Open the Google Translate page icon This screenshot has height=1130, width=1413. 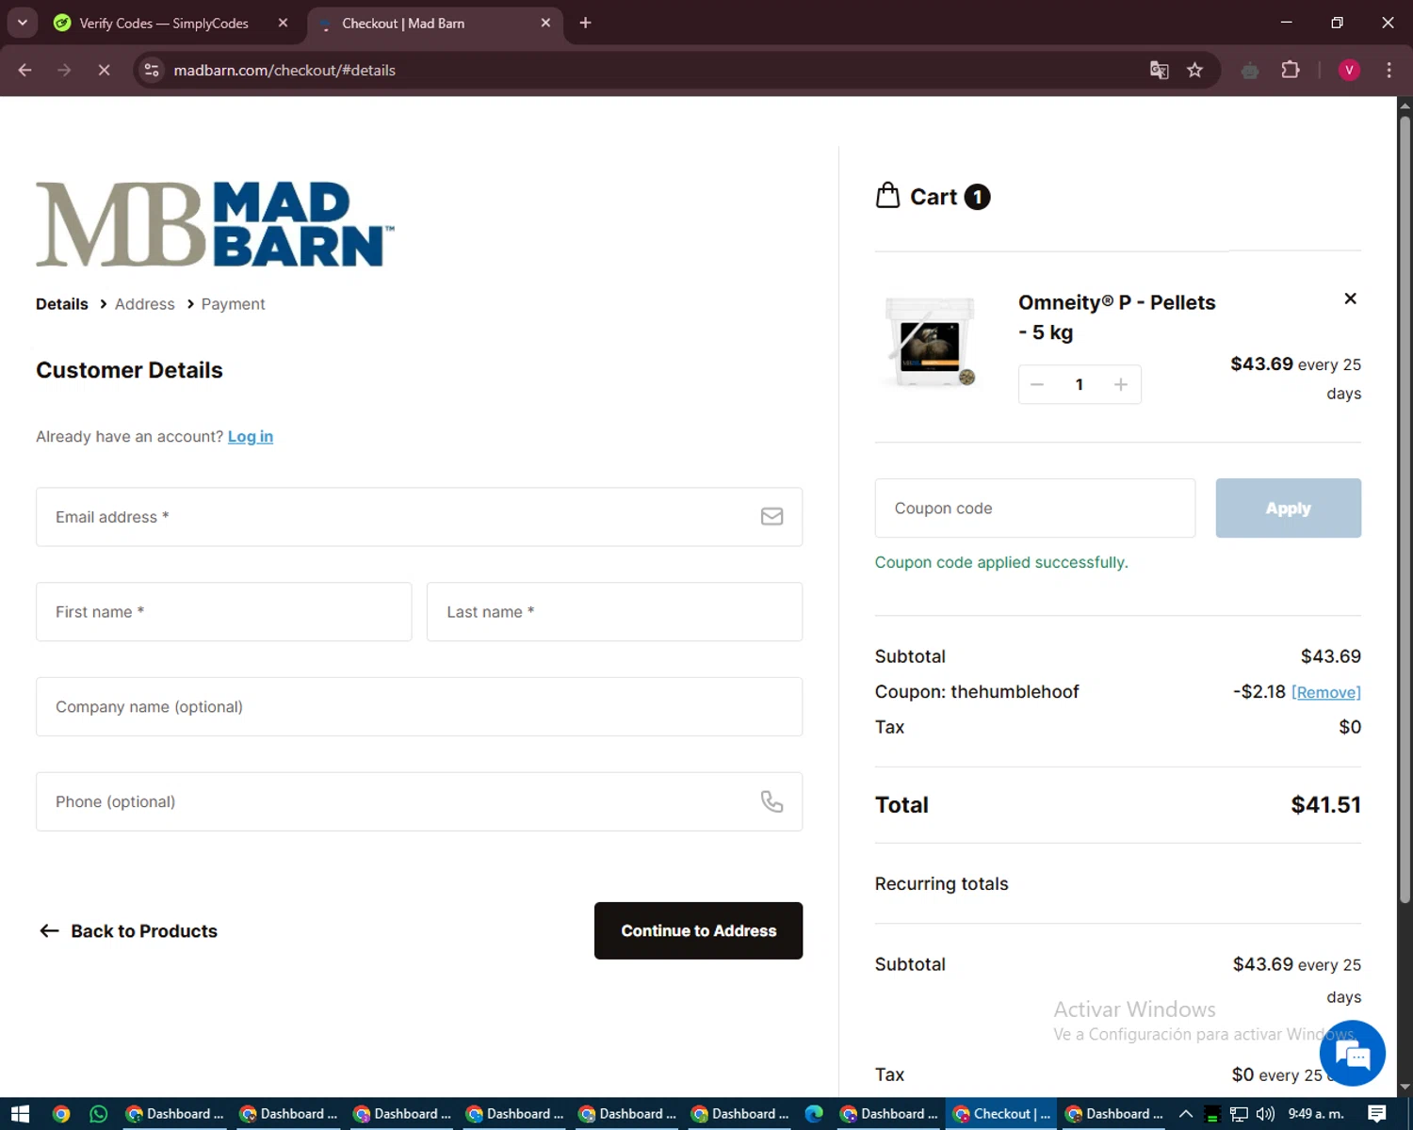coord(1159,70)
